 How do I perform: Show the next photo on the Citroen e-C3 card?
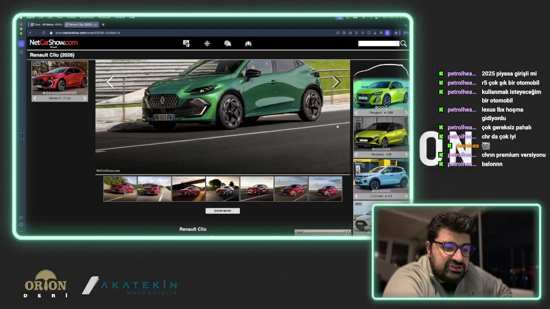[406, 196]
